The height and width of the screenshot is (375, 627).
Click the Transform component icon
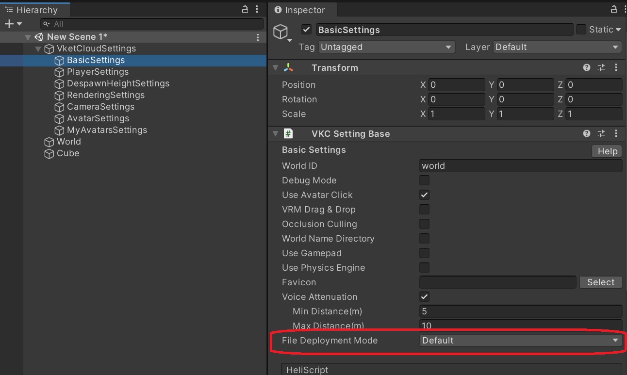click(288, 67)
